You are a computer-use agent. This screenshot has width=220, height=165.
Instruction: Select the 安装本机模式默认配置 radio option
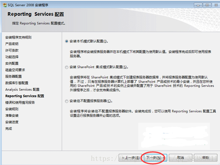point(67,41)
